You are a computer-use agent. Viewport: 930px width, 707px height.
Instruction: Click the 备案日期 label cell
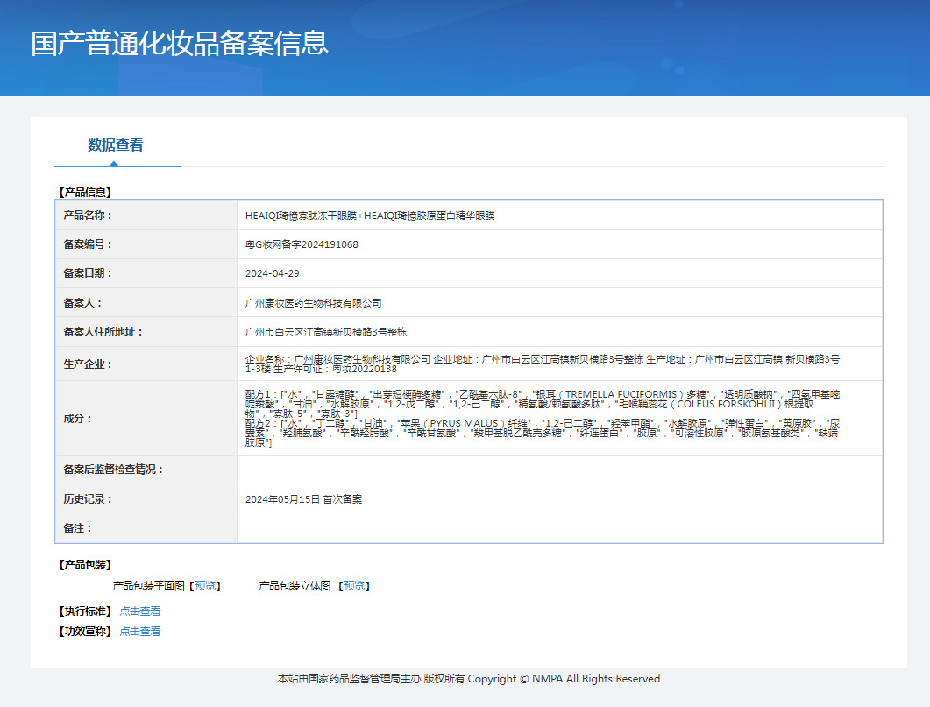[146, 273]
